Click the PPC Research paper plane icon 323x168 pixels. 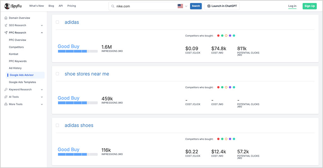pos(6,32)
